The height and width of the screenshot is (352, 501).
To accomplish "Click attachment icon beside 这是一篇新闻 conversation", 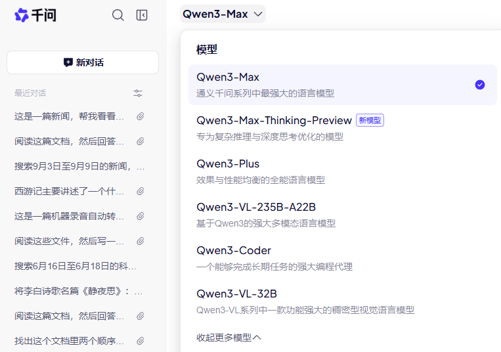I will pos(140,116).
